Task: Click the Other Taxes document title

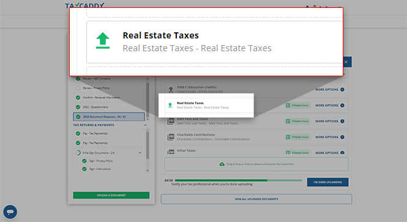Action: click(x=186, y=150)
